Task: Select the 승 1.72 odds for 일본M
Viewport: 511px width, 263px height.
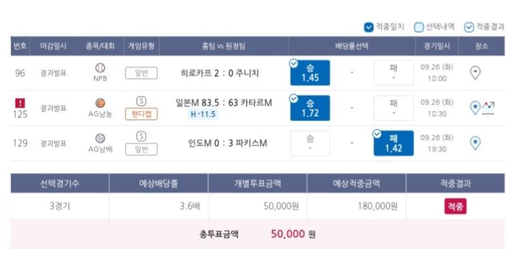Action: click(x=310, y=108)
